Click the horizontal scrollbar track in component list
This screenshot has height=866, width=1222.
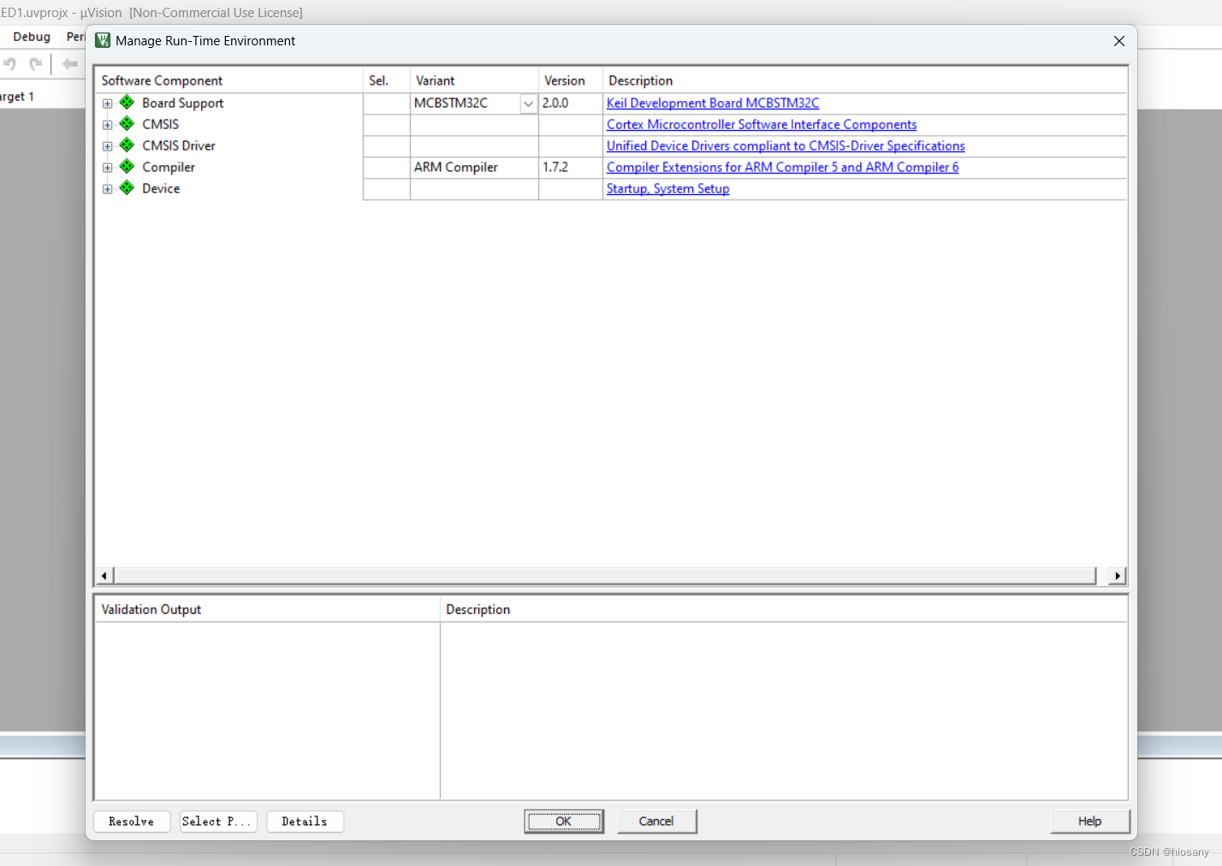pyautogui.click(x=605, y=575)
